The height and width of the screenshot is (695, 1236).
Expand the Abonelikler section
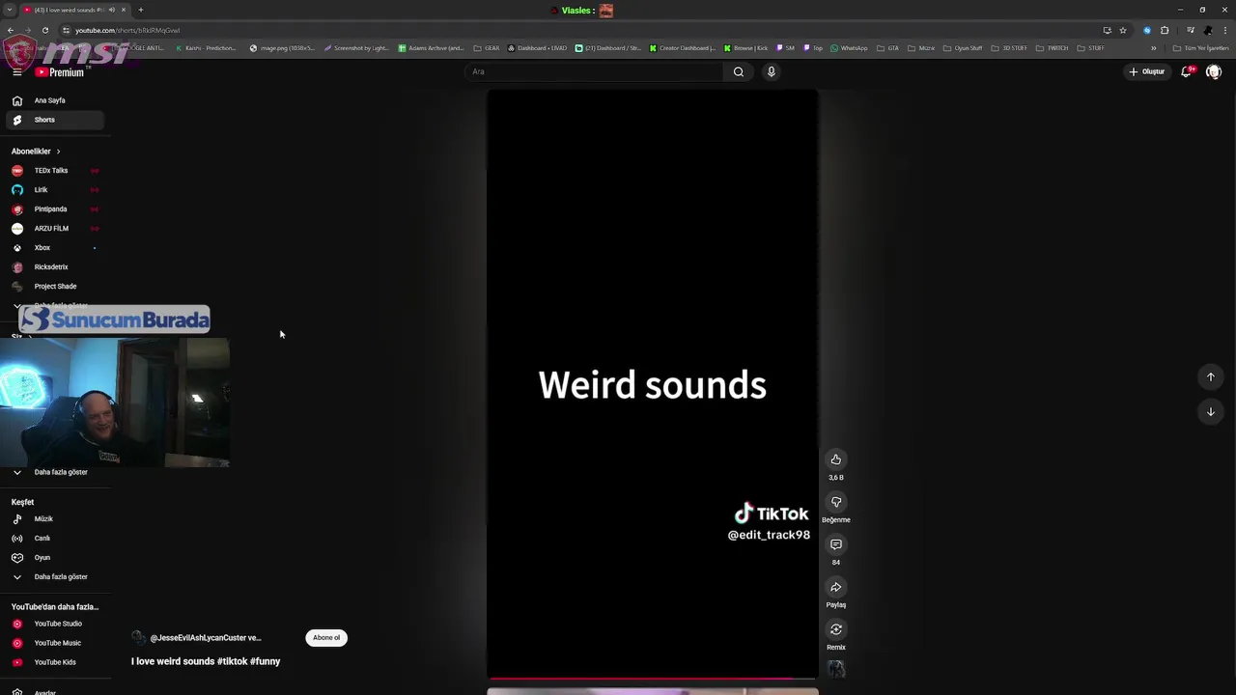pyautogui.click(x=36, y=152)
